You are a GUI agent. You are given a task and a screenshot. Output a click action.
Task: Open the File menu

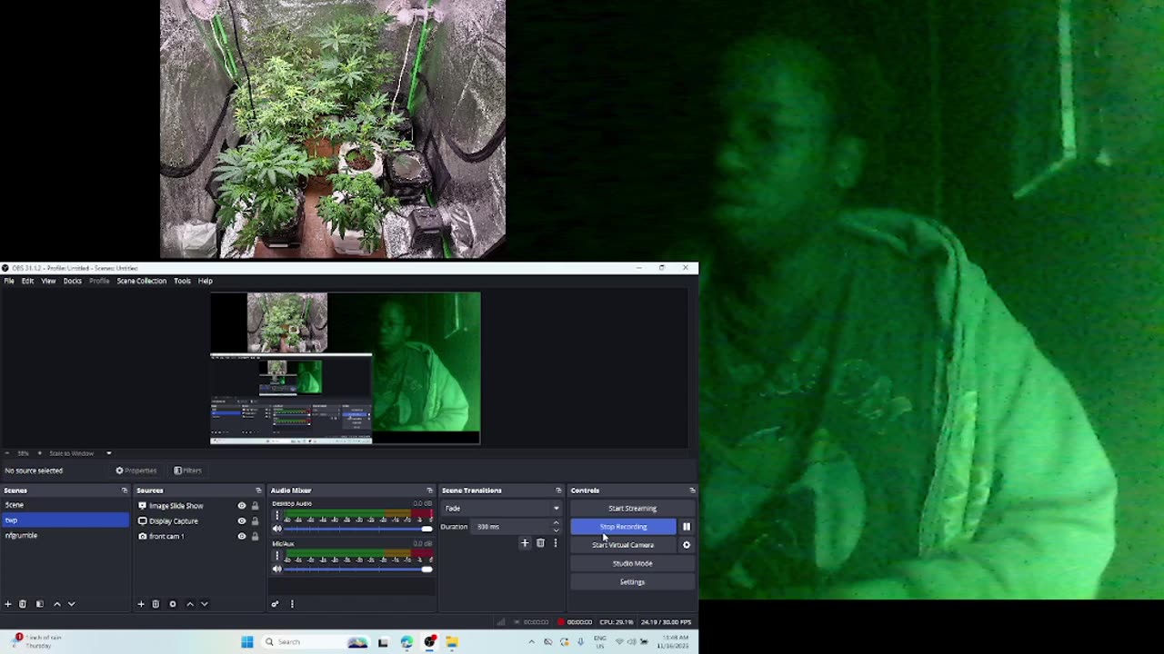[x=9, y=281]
